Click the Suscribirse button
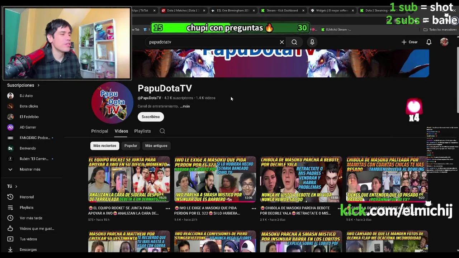459x258 pixels. click(x=151, y=117)
